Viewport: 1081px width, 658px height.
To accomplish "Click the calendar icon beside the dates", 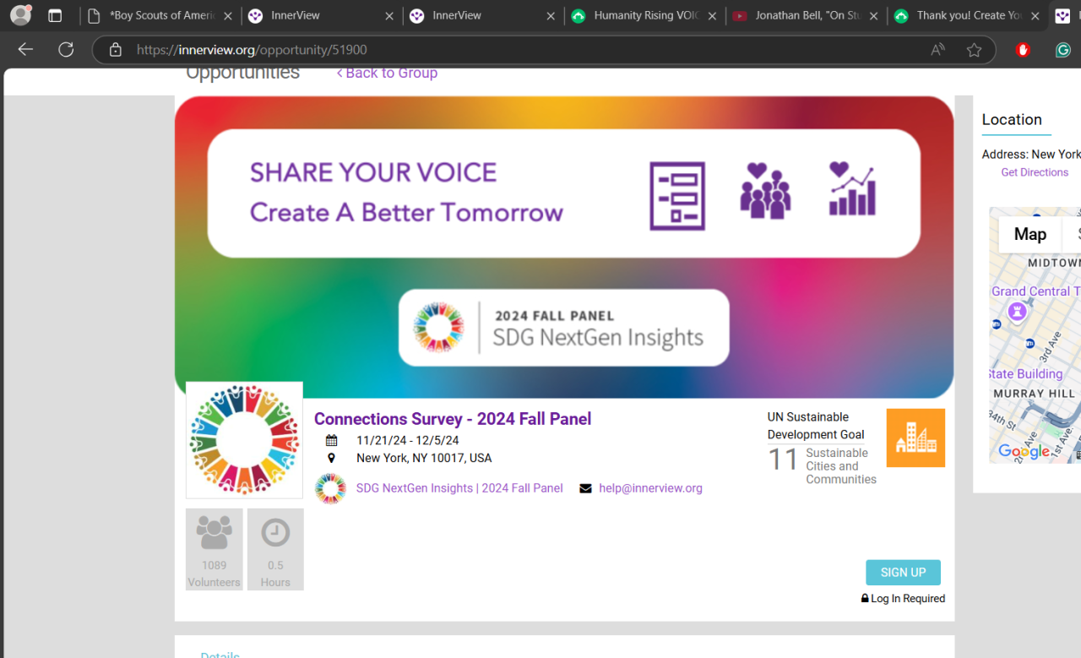I will point(332,440).
